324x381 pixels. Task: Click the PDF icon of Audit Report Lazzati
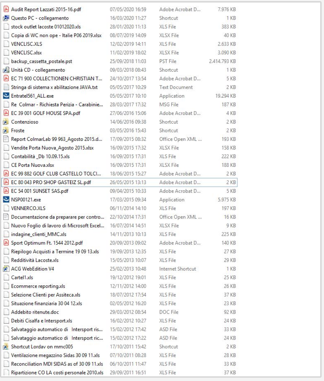pos(6,9)
